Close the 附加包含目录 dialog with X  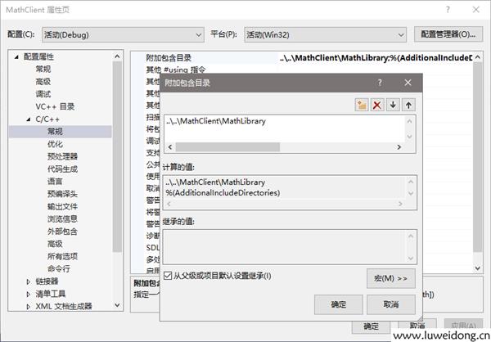407,83
